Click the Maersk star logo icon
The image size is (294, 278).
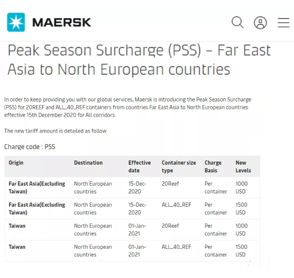click(x=16, y=22)
